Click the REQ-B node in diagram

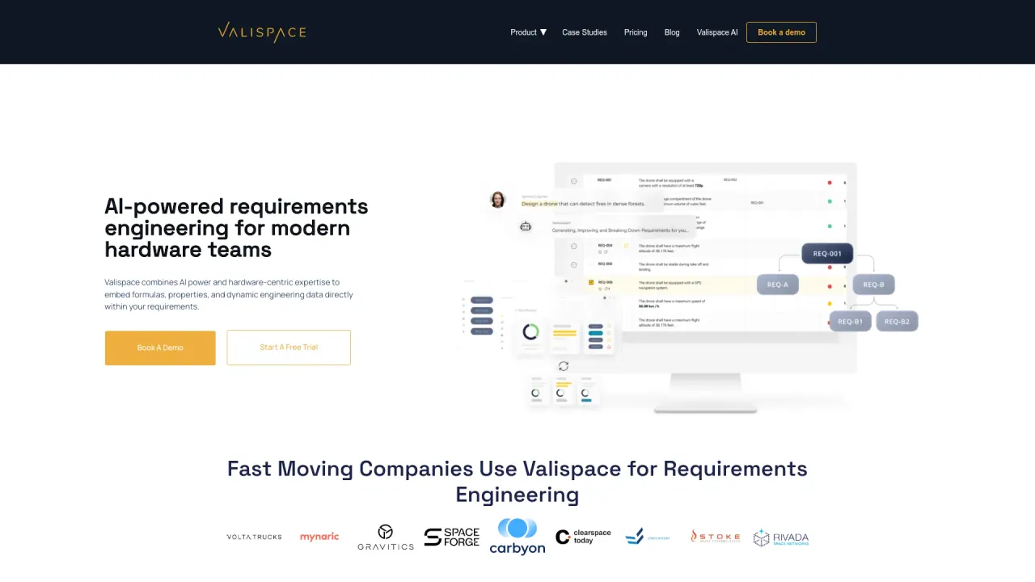[x=873, y=285]
